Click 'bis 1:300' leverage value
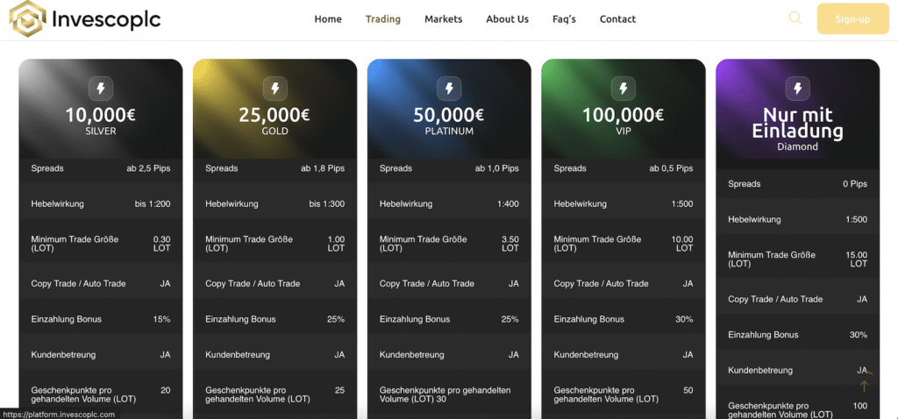This screenshot has width=898, height=419. pyautogui.click(x=327, y=203)
